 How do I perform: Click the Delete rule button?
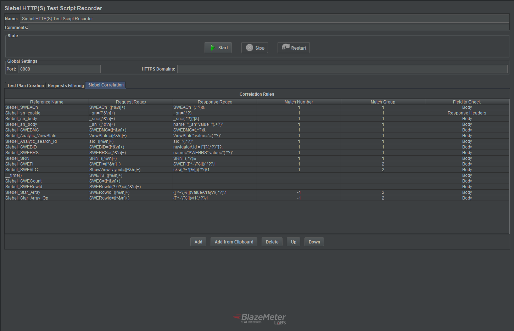[x=272, y=242]
